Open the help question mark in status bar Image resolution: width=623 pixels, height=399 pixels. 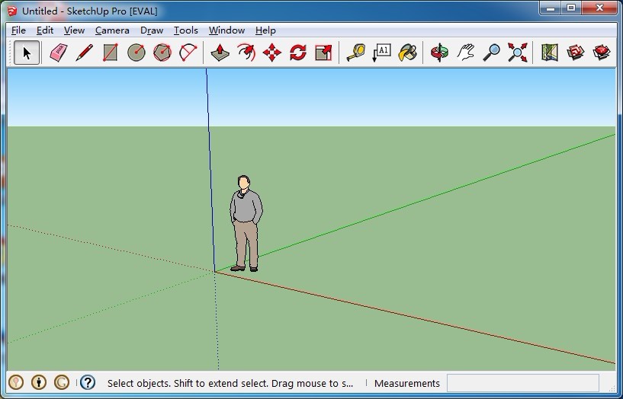click(88, 383)
